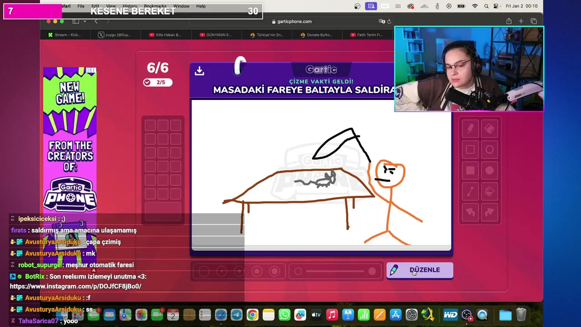Image resolution: width=581 pixels, height=327 pixels.
Task: Open the File menu
Action: coord(81,6)
